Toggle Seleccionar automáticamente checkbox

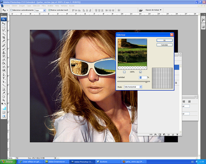[11, 10]
